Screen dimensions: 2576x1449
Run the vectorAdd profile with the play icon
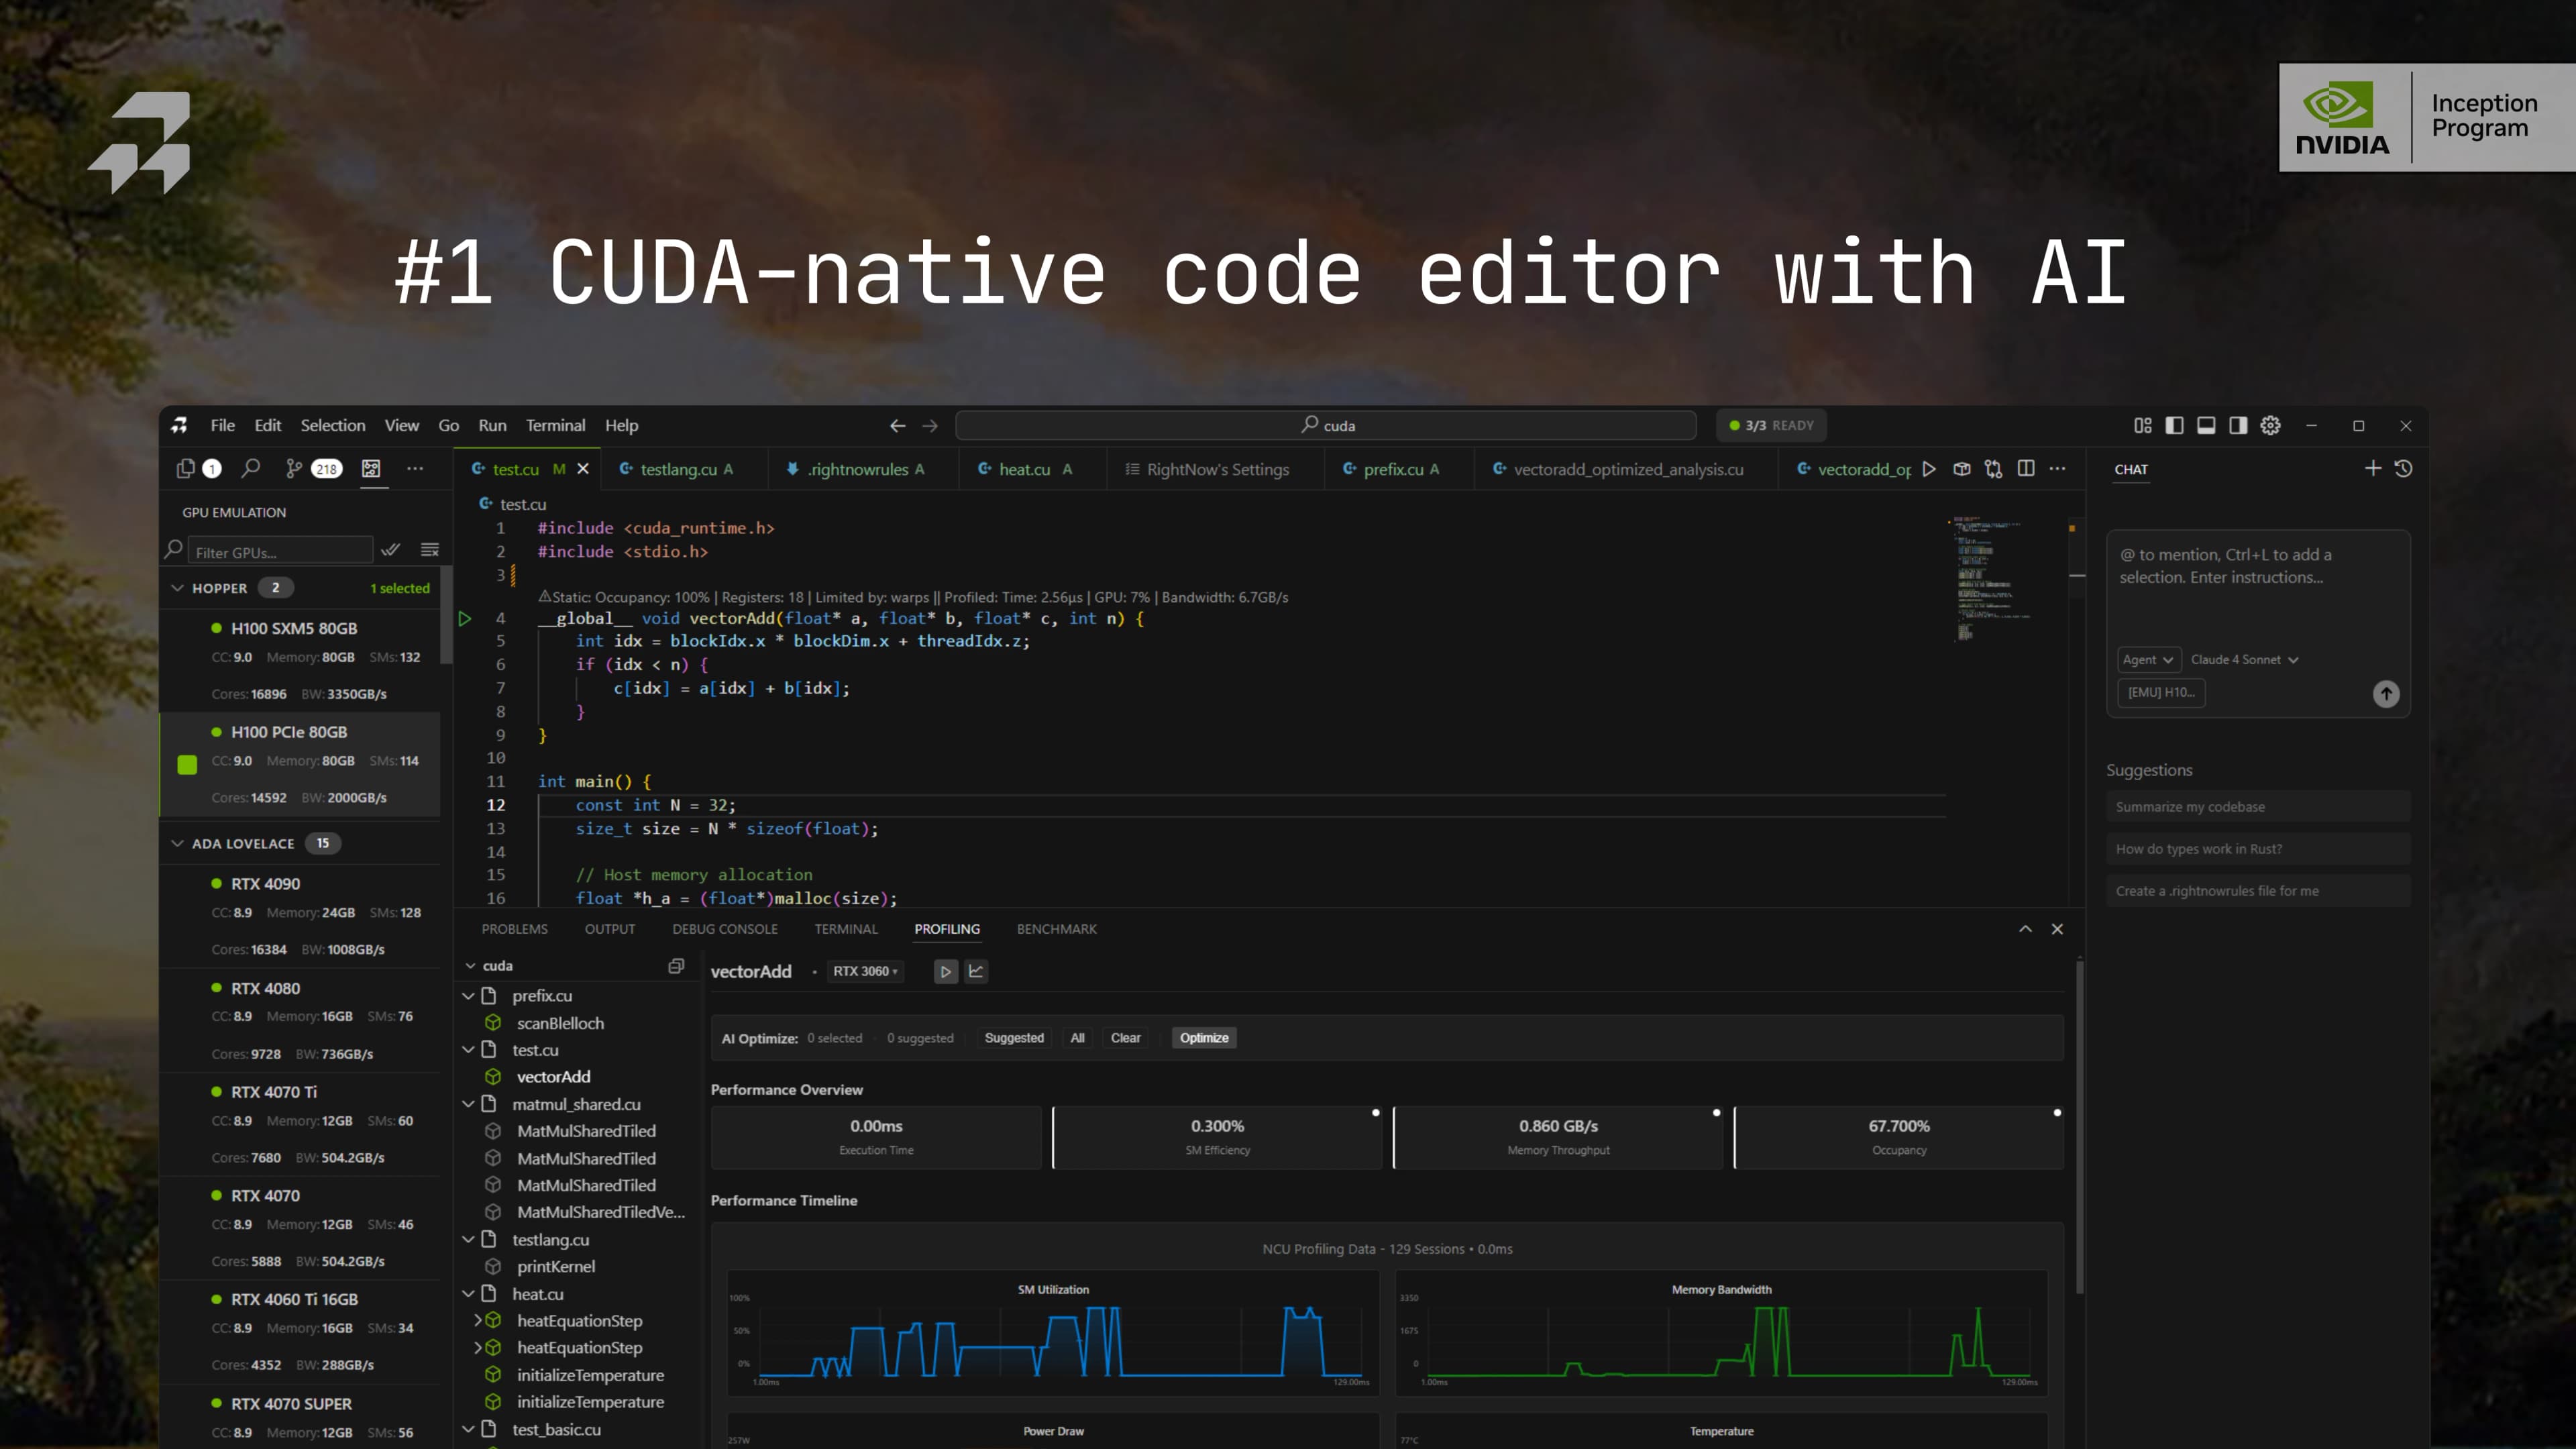pyautogui.click(x=945, y=971)
